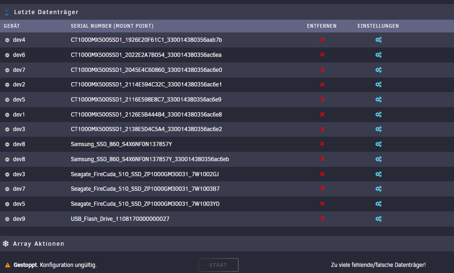The image size is (454, 273).
Task: Open settings for Samsung SSD without suffix
Action: tap(379, 144)
